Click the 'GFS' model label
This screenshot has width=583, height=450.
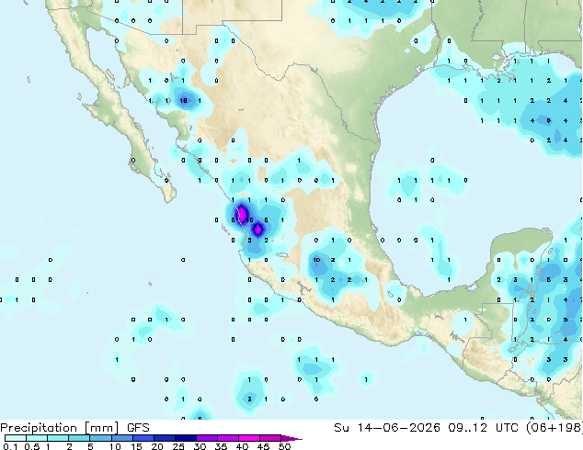(138, 428)
